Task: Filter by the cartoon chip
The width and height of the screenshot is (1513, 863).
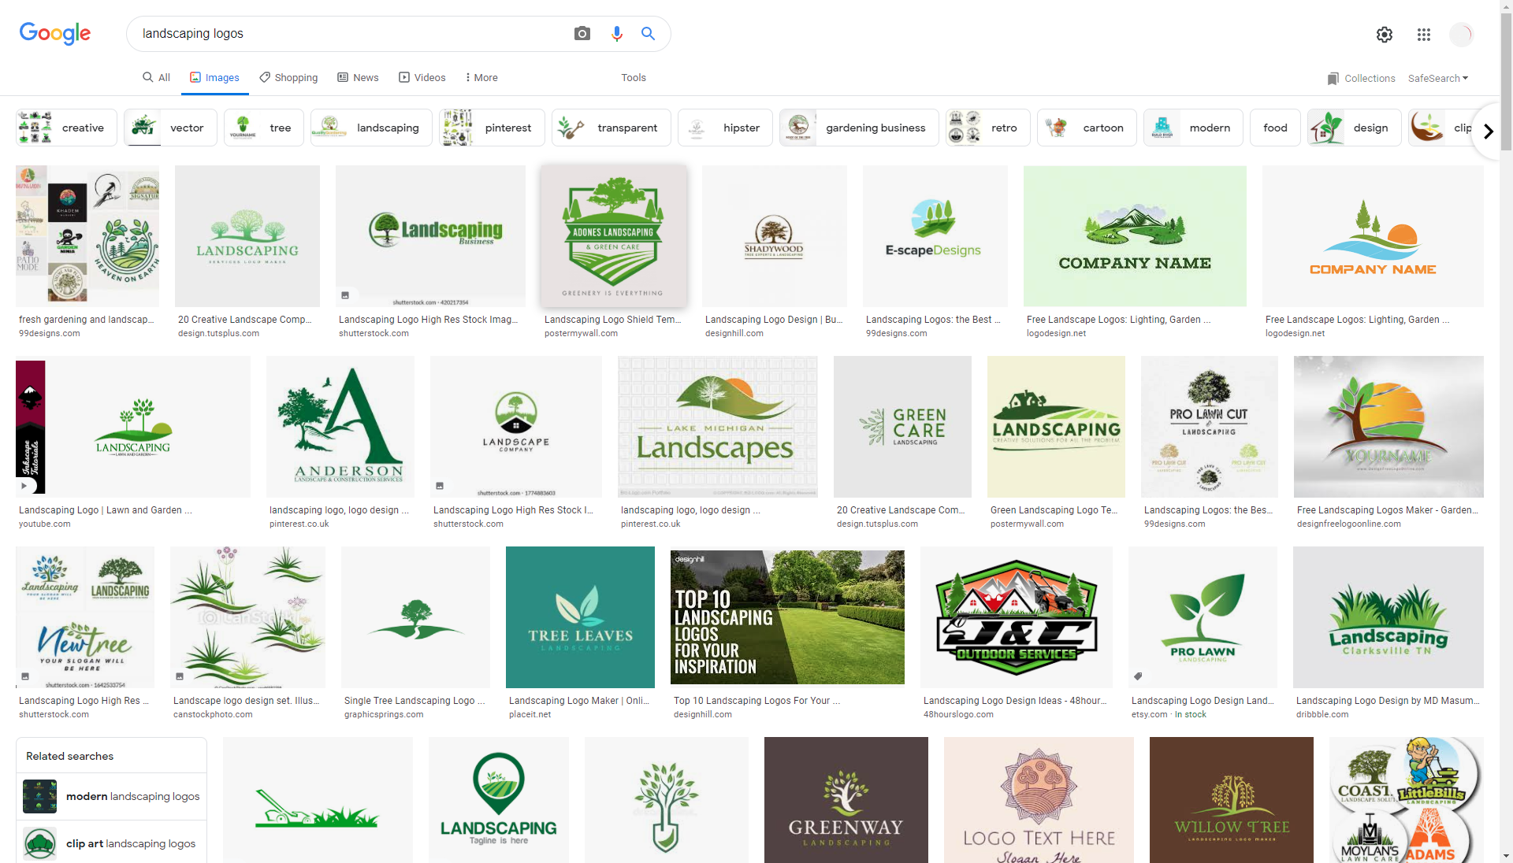Action: [1087, 128]
